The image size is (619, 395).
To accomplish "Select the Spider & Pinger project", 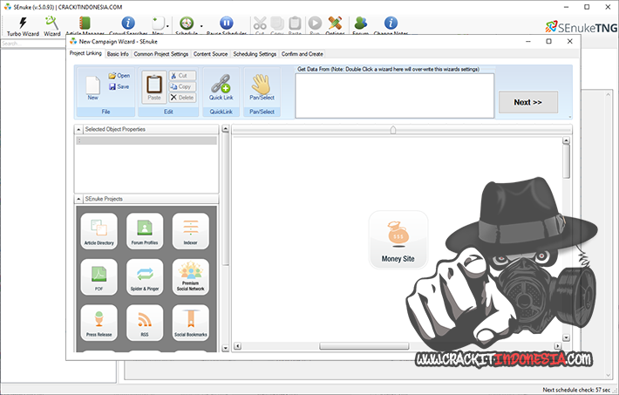I will (x=144, y=277).
